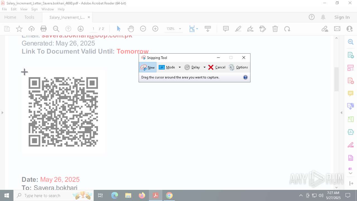Open Export PDF tool in right pane
Viewport: 357px width, 201px height.
click(x=351, y=55)
